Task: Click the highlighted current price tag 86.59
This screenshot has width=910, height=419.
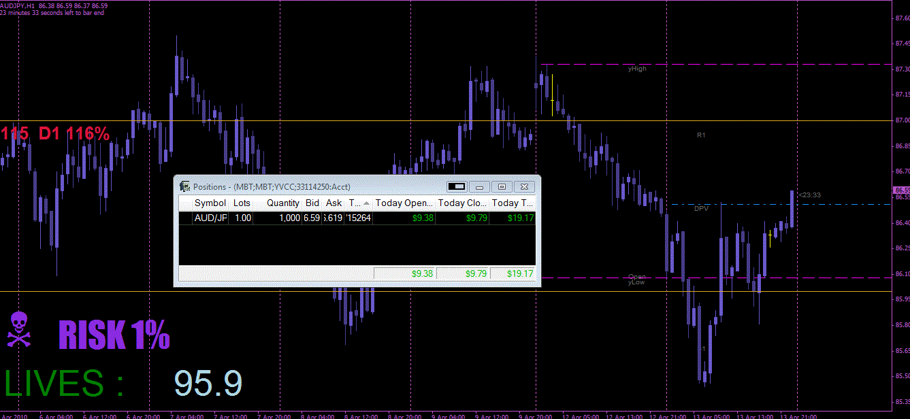Action: [902, 190]
